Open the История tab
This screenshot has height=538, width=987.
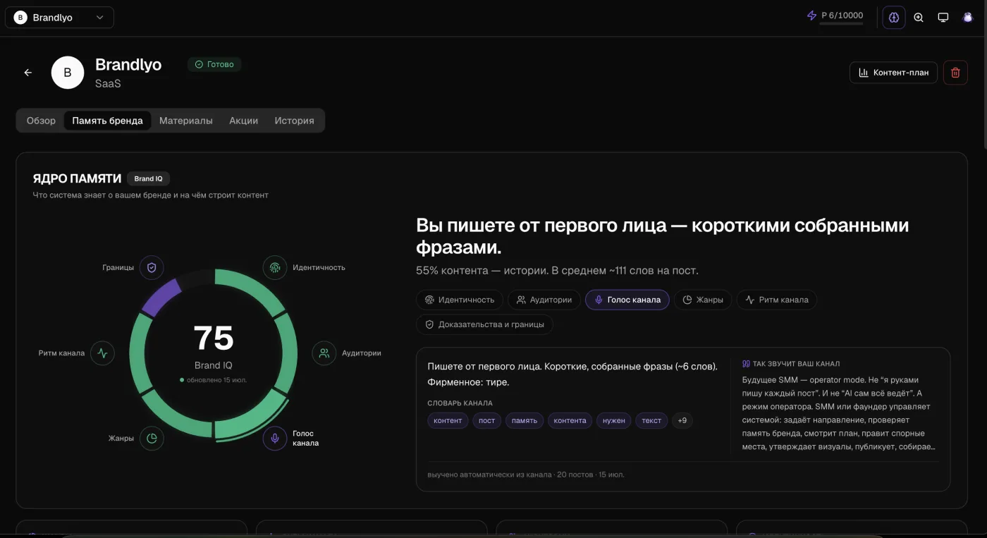point(294,121)
